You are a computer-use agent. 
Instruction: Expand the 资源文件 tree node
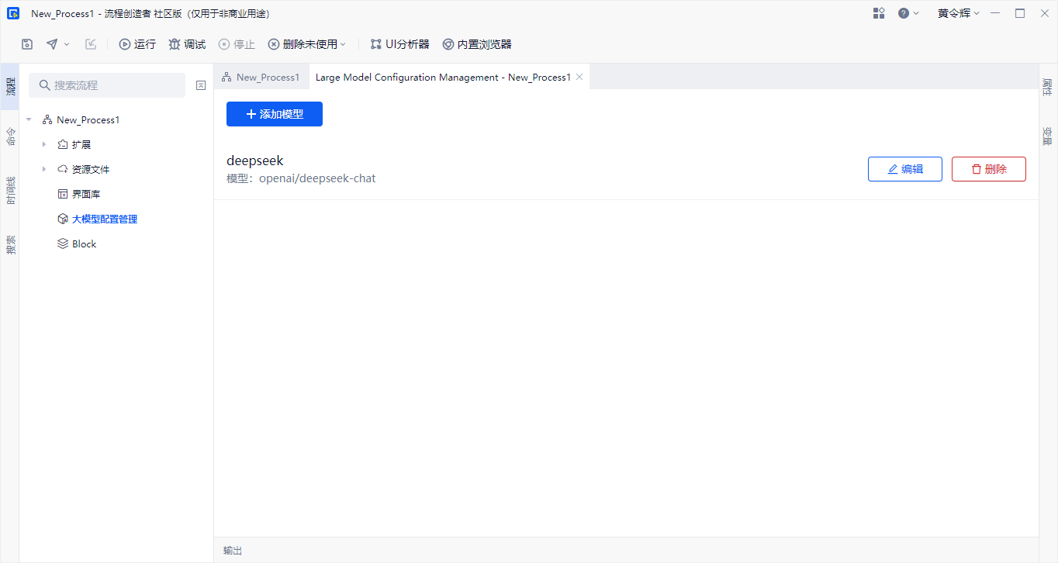(44, 170)
